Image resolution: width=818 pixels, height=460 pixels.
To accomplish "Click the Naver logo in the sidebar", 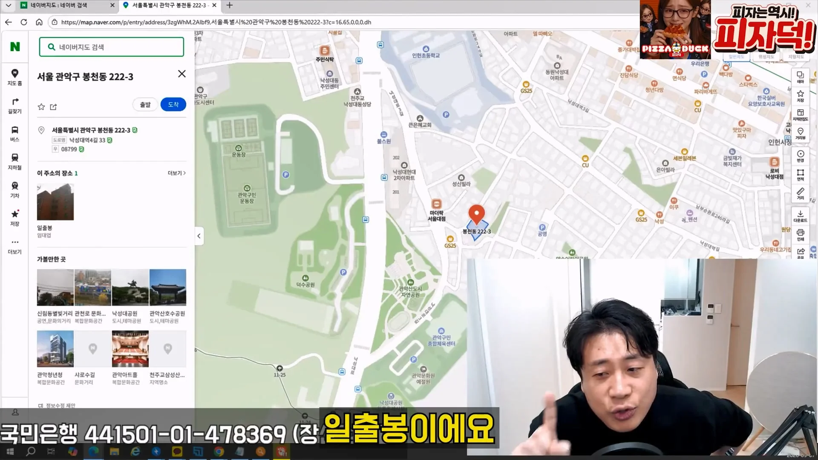I will point(15,46).
